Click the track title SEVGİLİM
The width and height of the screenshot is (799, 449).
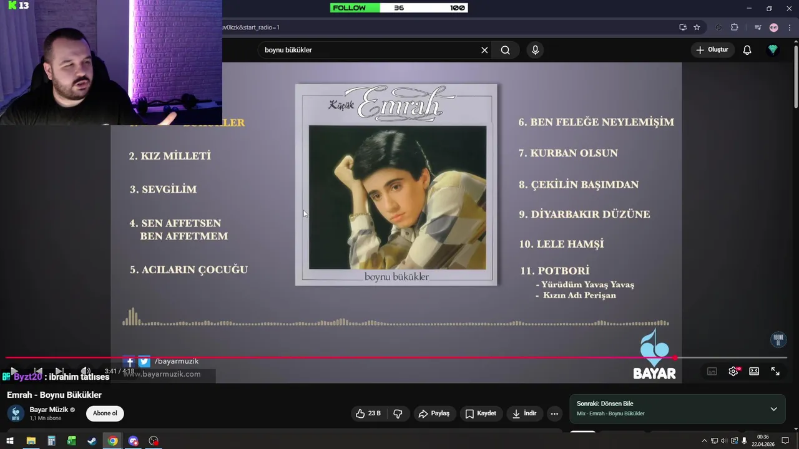click(169, 189)
